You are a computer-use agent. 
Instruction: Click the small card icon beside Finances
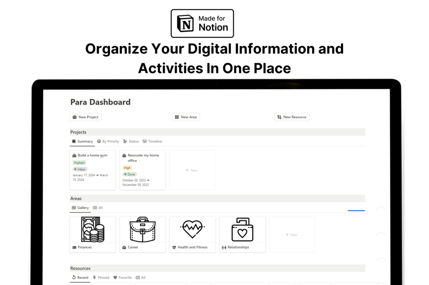[x=74, y=248]
